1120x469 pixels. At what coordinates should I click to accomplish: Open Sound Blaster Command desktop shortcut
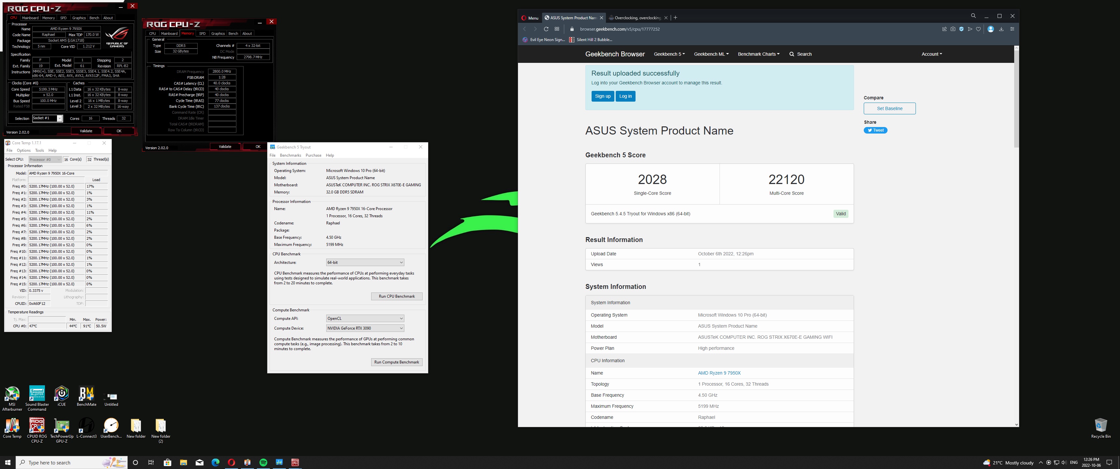click(x=37, y=398)
